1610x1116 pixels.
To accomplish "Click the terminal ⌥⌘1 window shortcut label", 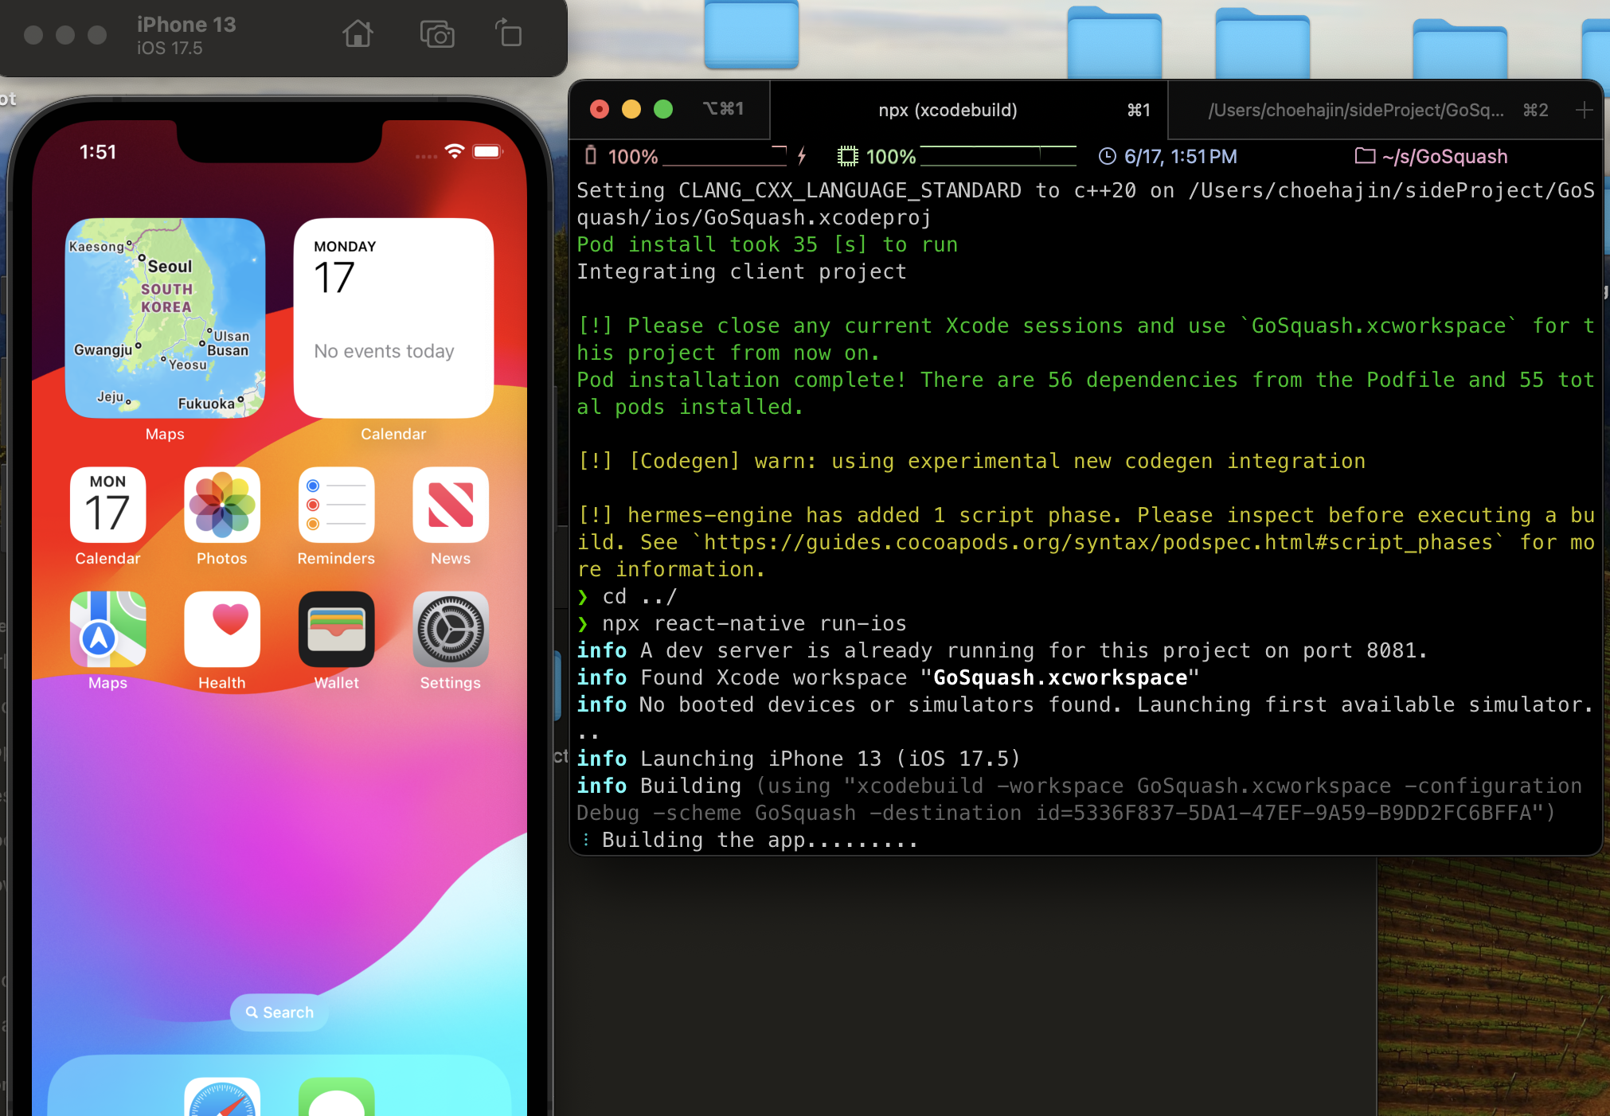I will [723, 108].
